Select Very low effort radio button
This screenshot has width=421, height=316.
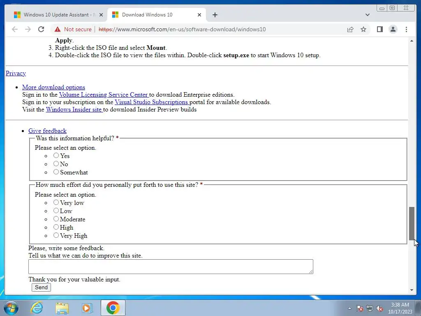(56, 202)
